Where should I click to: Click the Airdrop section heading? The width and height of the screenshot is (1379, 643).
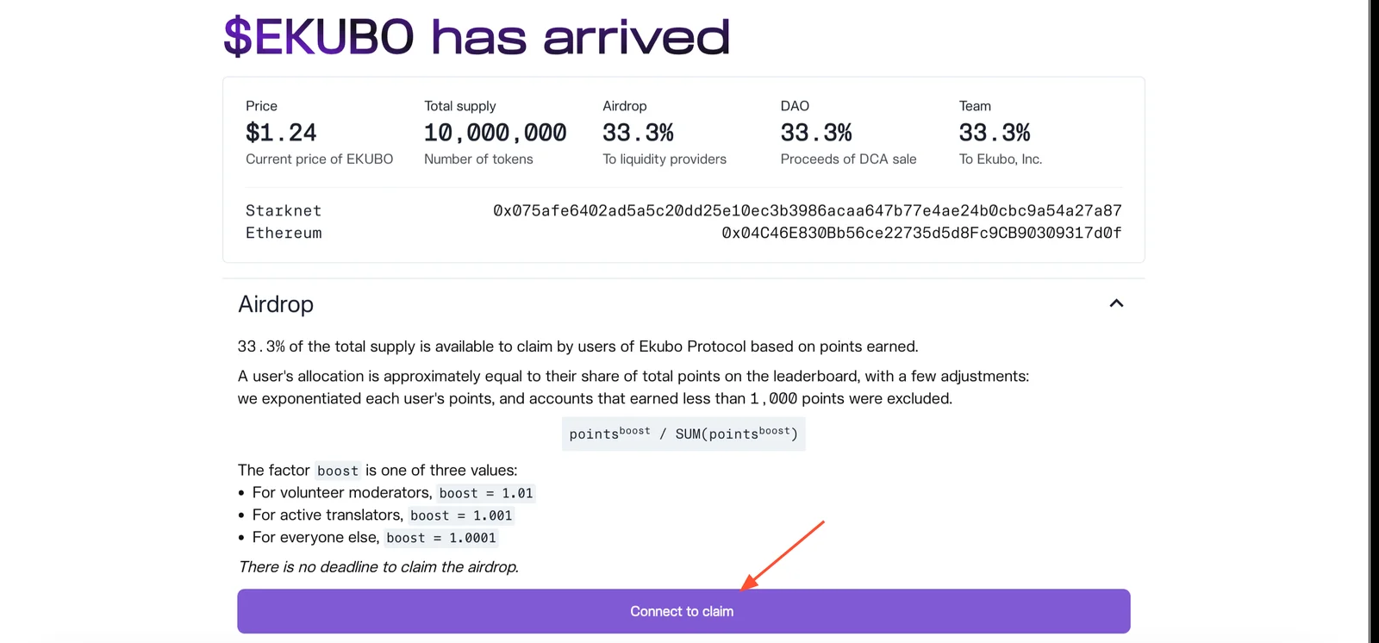click(276, 304)
